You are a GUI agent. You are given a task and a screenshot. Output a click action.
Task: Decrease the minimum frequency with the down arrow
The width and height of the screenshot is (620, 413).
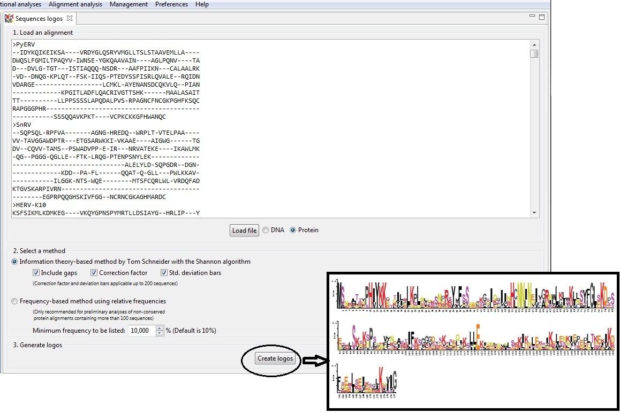(159, 333)
